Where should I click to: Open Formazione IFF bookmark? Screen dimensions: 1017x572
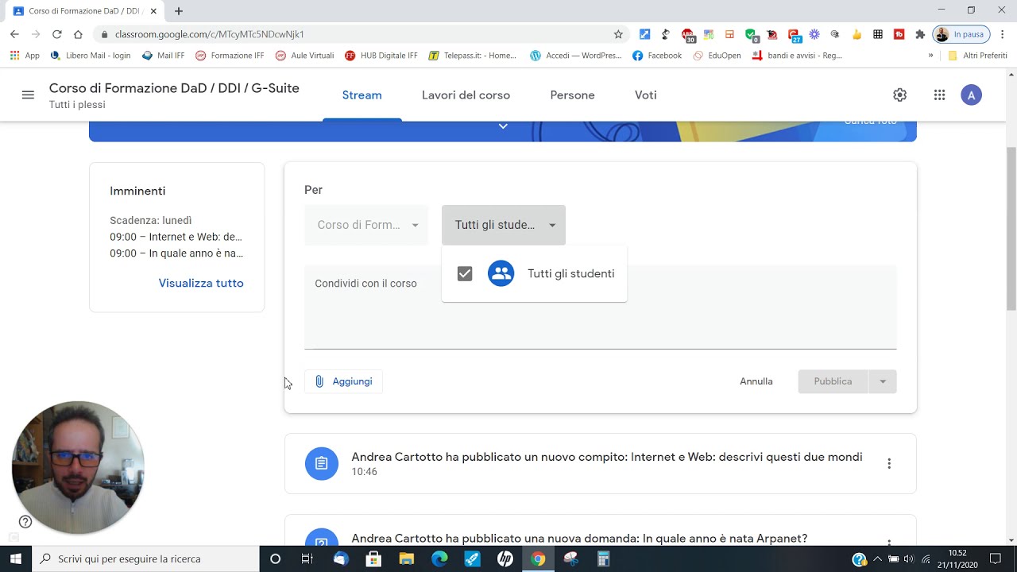coord(230,56)
